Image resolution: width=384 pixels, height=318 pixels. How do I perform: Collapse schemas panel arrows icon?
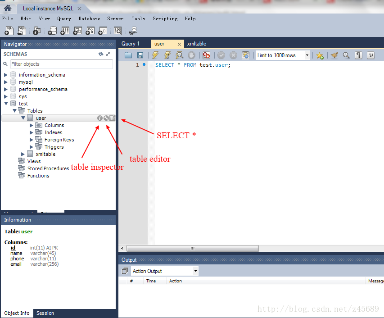tap(108, 54)
